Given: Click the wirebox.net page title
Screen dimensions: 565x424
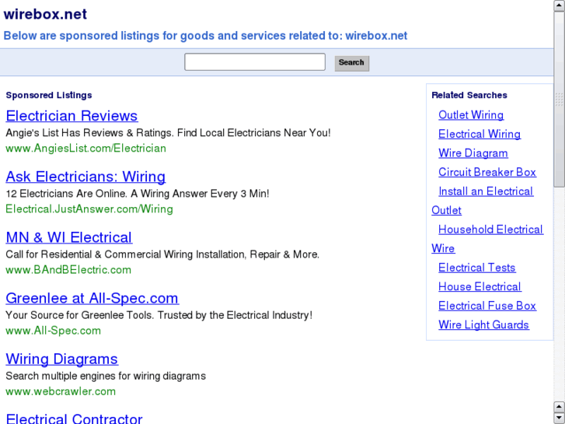Looking at the screenshot, I should tap(45, 14).
